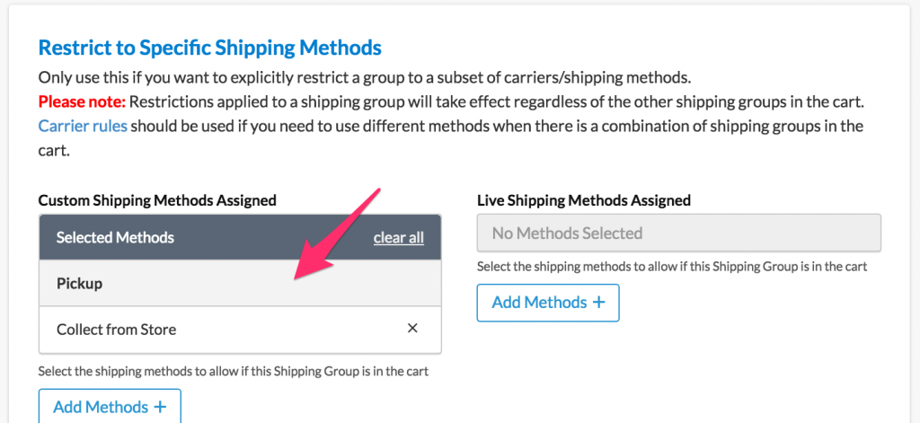Viewport: 920px width, 423px height.
Task: Remove the Collect from Store method
Action: [412, 329]
